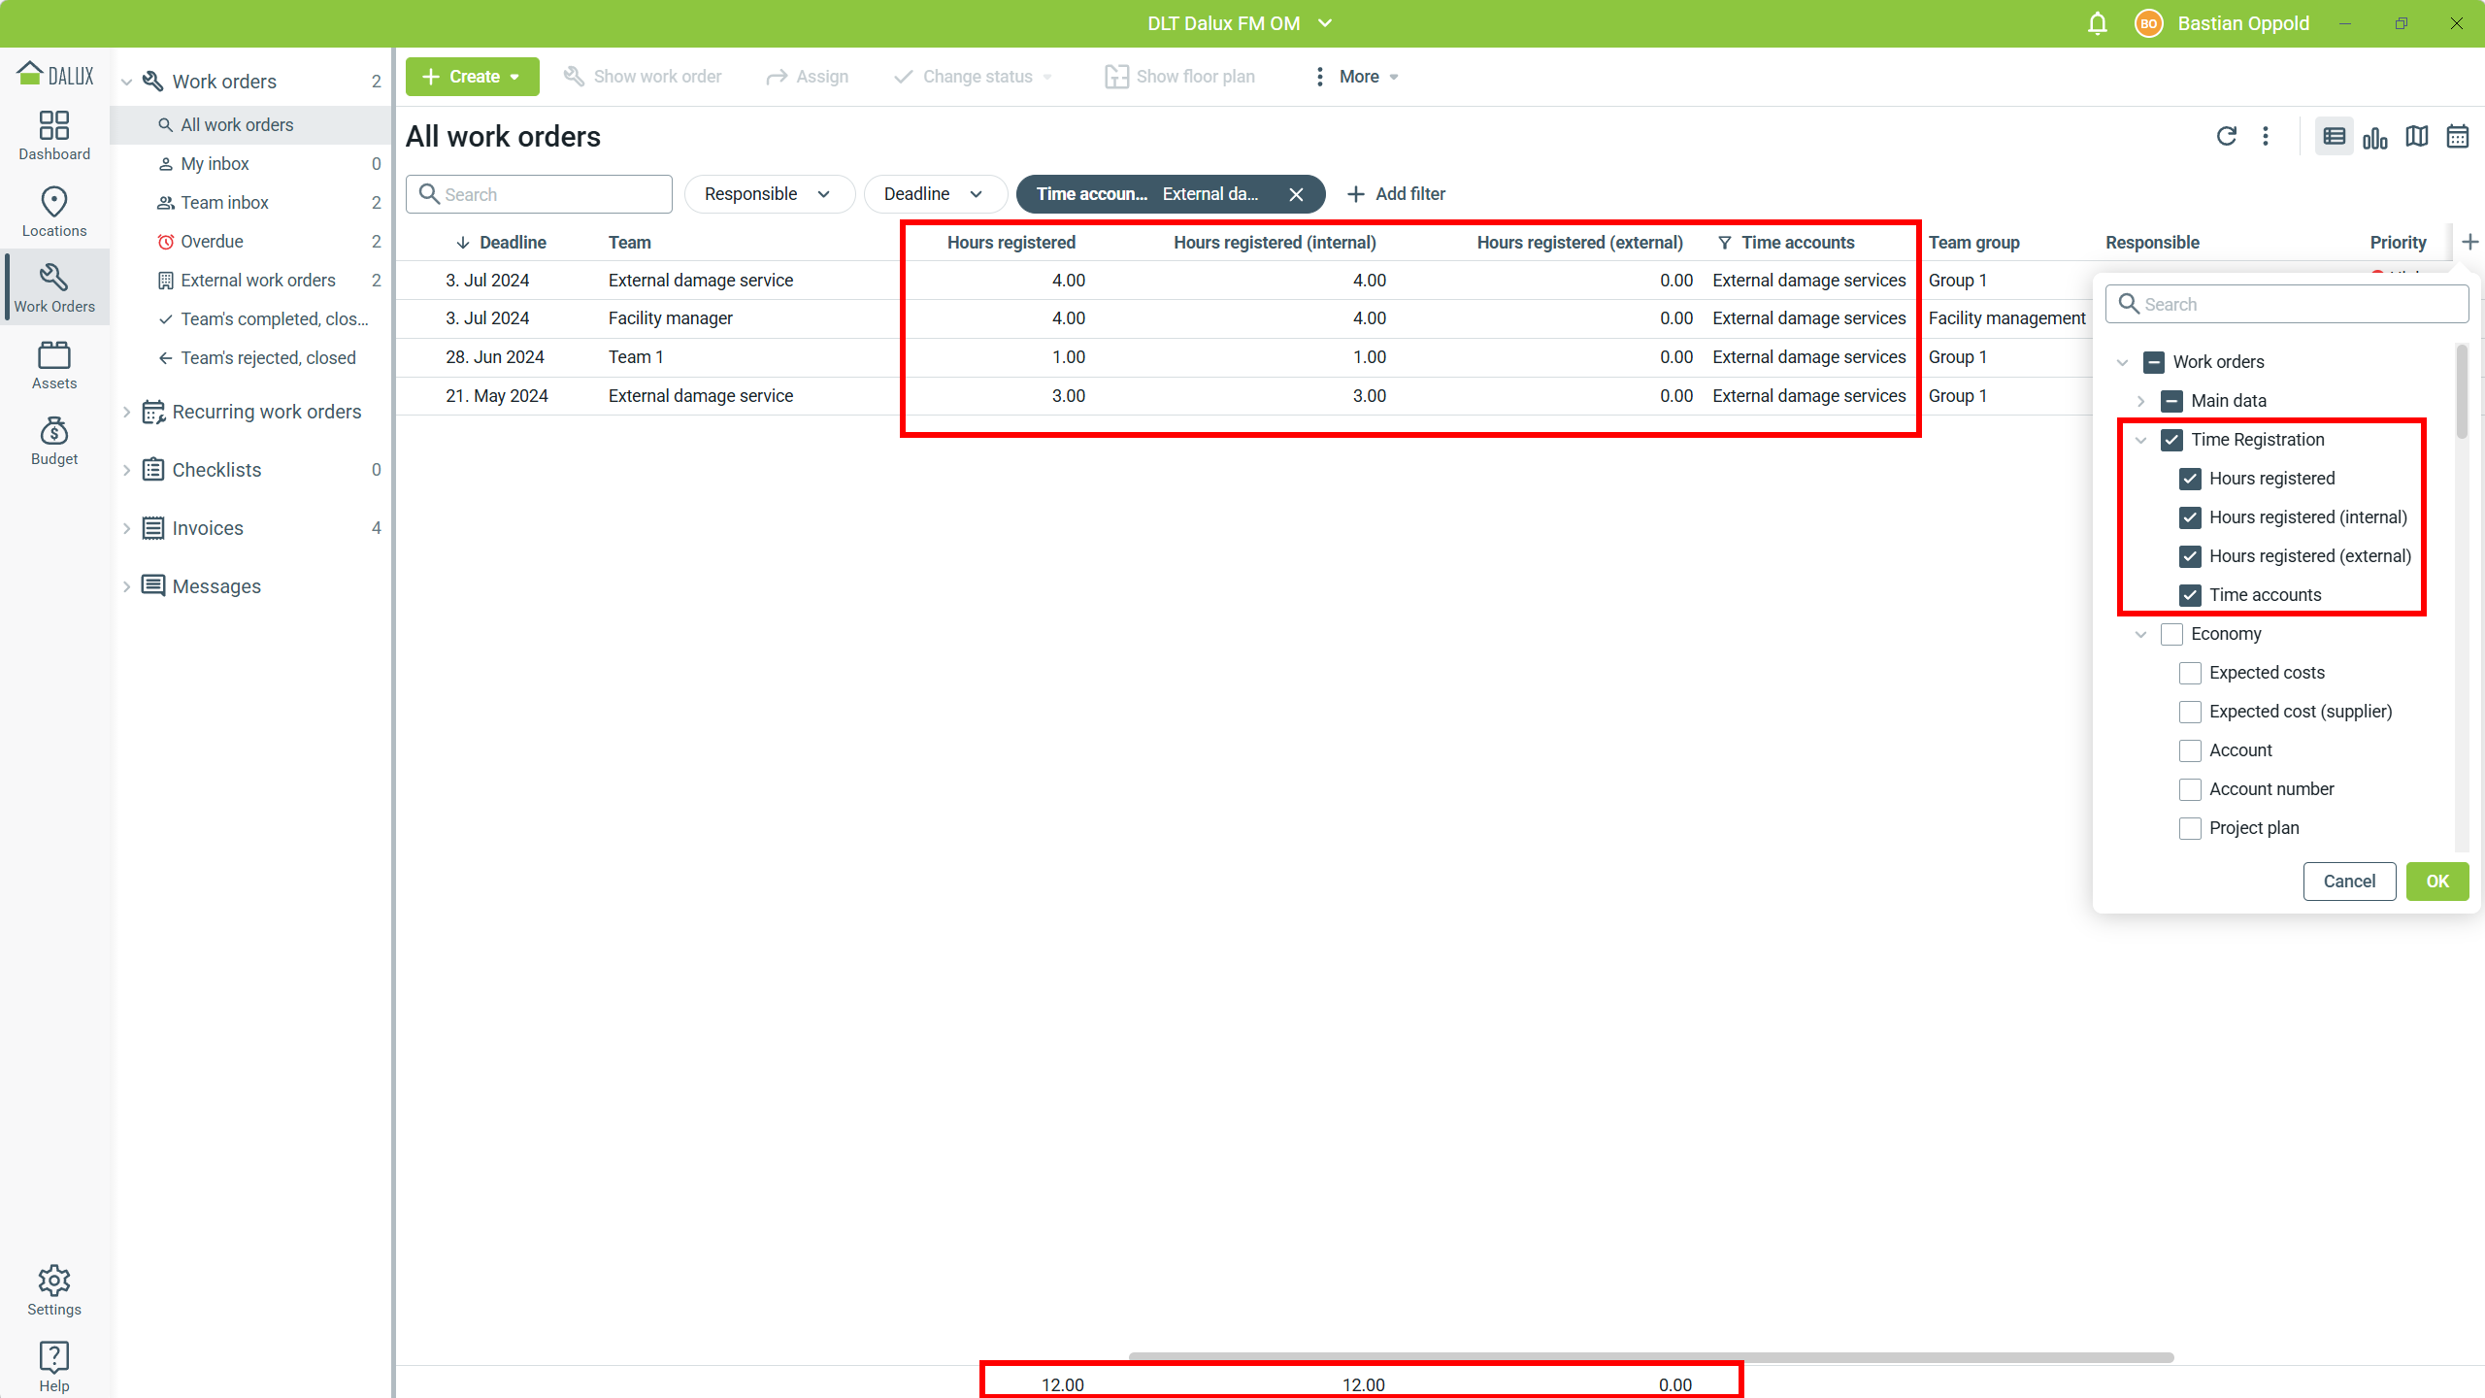Image resolution: width=2485 pixels, height=1398 pixels.
Task: Enable the Expected costs checkbox
Action: 2190,673
